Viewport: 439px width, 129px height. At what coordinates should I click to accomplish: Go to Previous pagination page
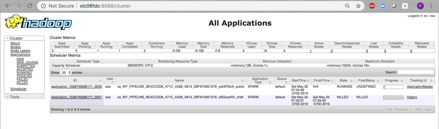pyautogui.click(x=401, y=109)
